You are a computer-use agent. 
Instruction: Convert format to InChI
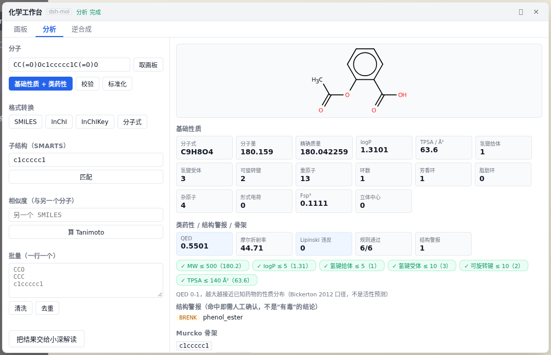point(59,122)
